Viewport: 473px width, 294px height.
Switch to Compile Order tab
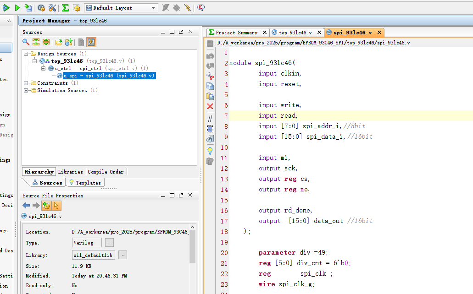pyautogui.click(x=106, y=172)
